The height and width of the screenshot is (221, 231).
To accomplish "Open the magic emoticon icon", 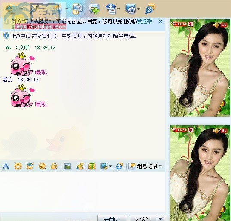I will (x=30, y=166).
